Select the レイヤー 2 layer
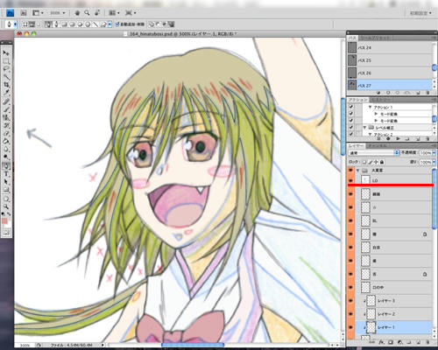Screen dimensions: 438x350 pos(393,314)
